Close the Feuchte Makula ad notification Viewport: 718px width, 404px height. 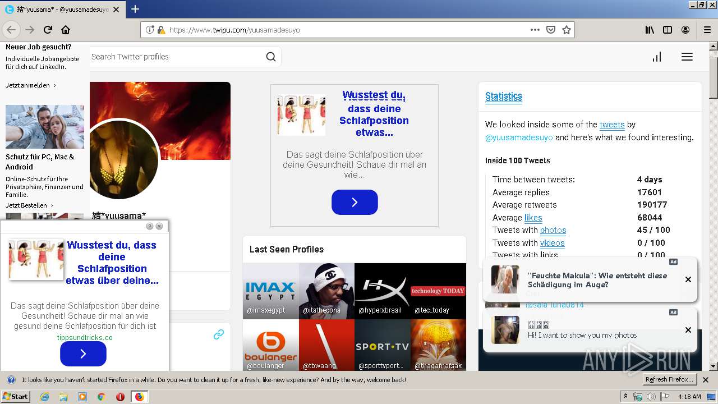tap(688, 279)
